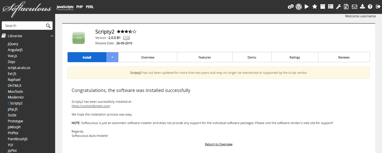The width and height of the screenshot is (382, 153).
Task: Select Modernizr in the sidebar
Action: coord(16,97)
